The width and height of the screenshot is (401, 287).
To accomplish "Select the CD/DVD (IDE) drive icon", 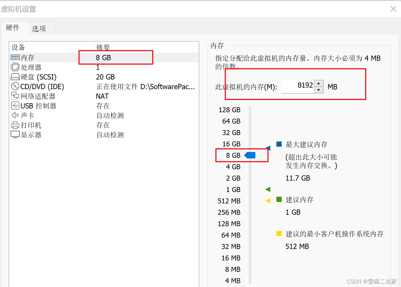I will [x=15, y=86].
